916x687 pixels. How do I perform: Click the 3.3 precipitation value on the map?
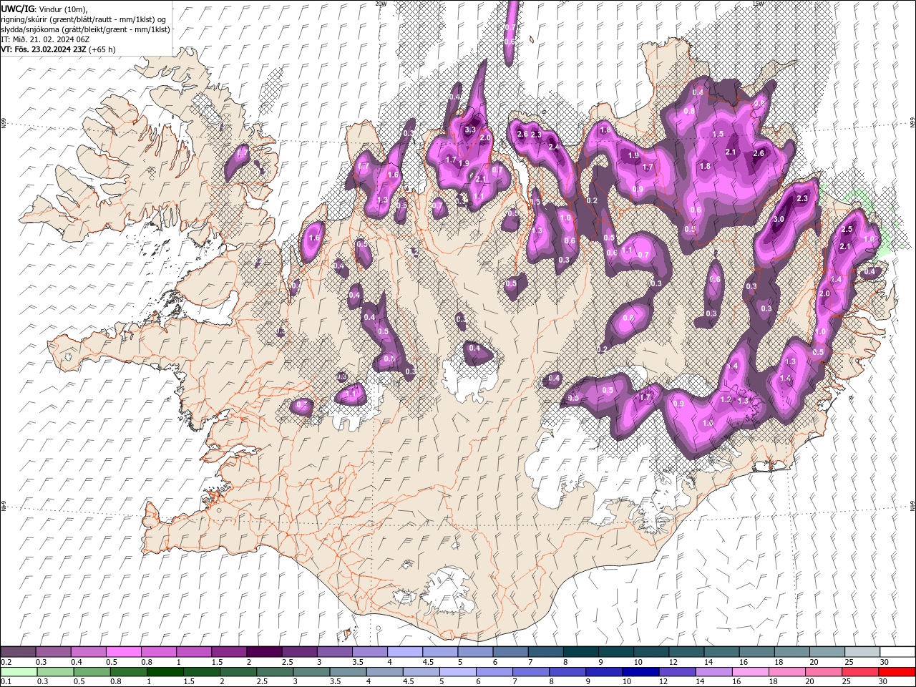[x=470, y=130]
